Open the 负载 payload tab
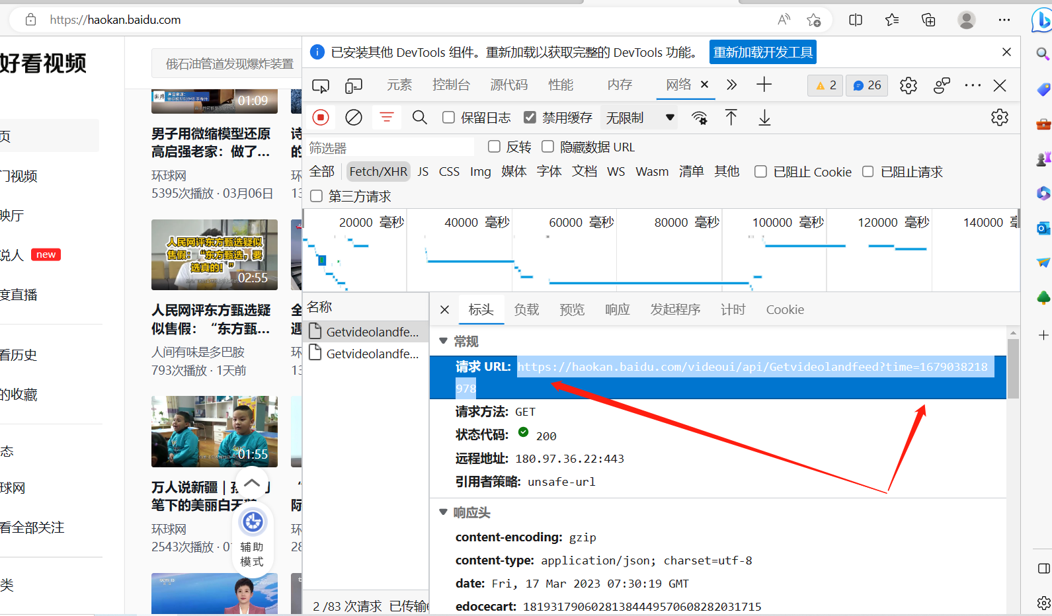Image resolution: width=1052 pixels, height=616 pixels. pyautogui.click(x=527, y=309)
